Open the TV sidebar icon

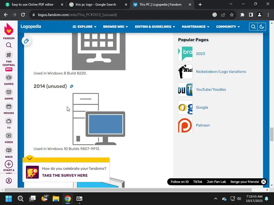click(x=9, y=121)
